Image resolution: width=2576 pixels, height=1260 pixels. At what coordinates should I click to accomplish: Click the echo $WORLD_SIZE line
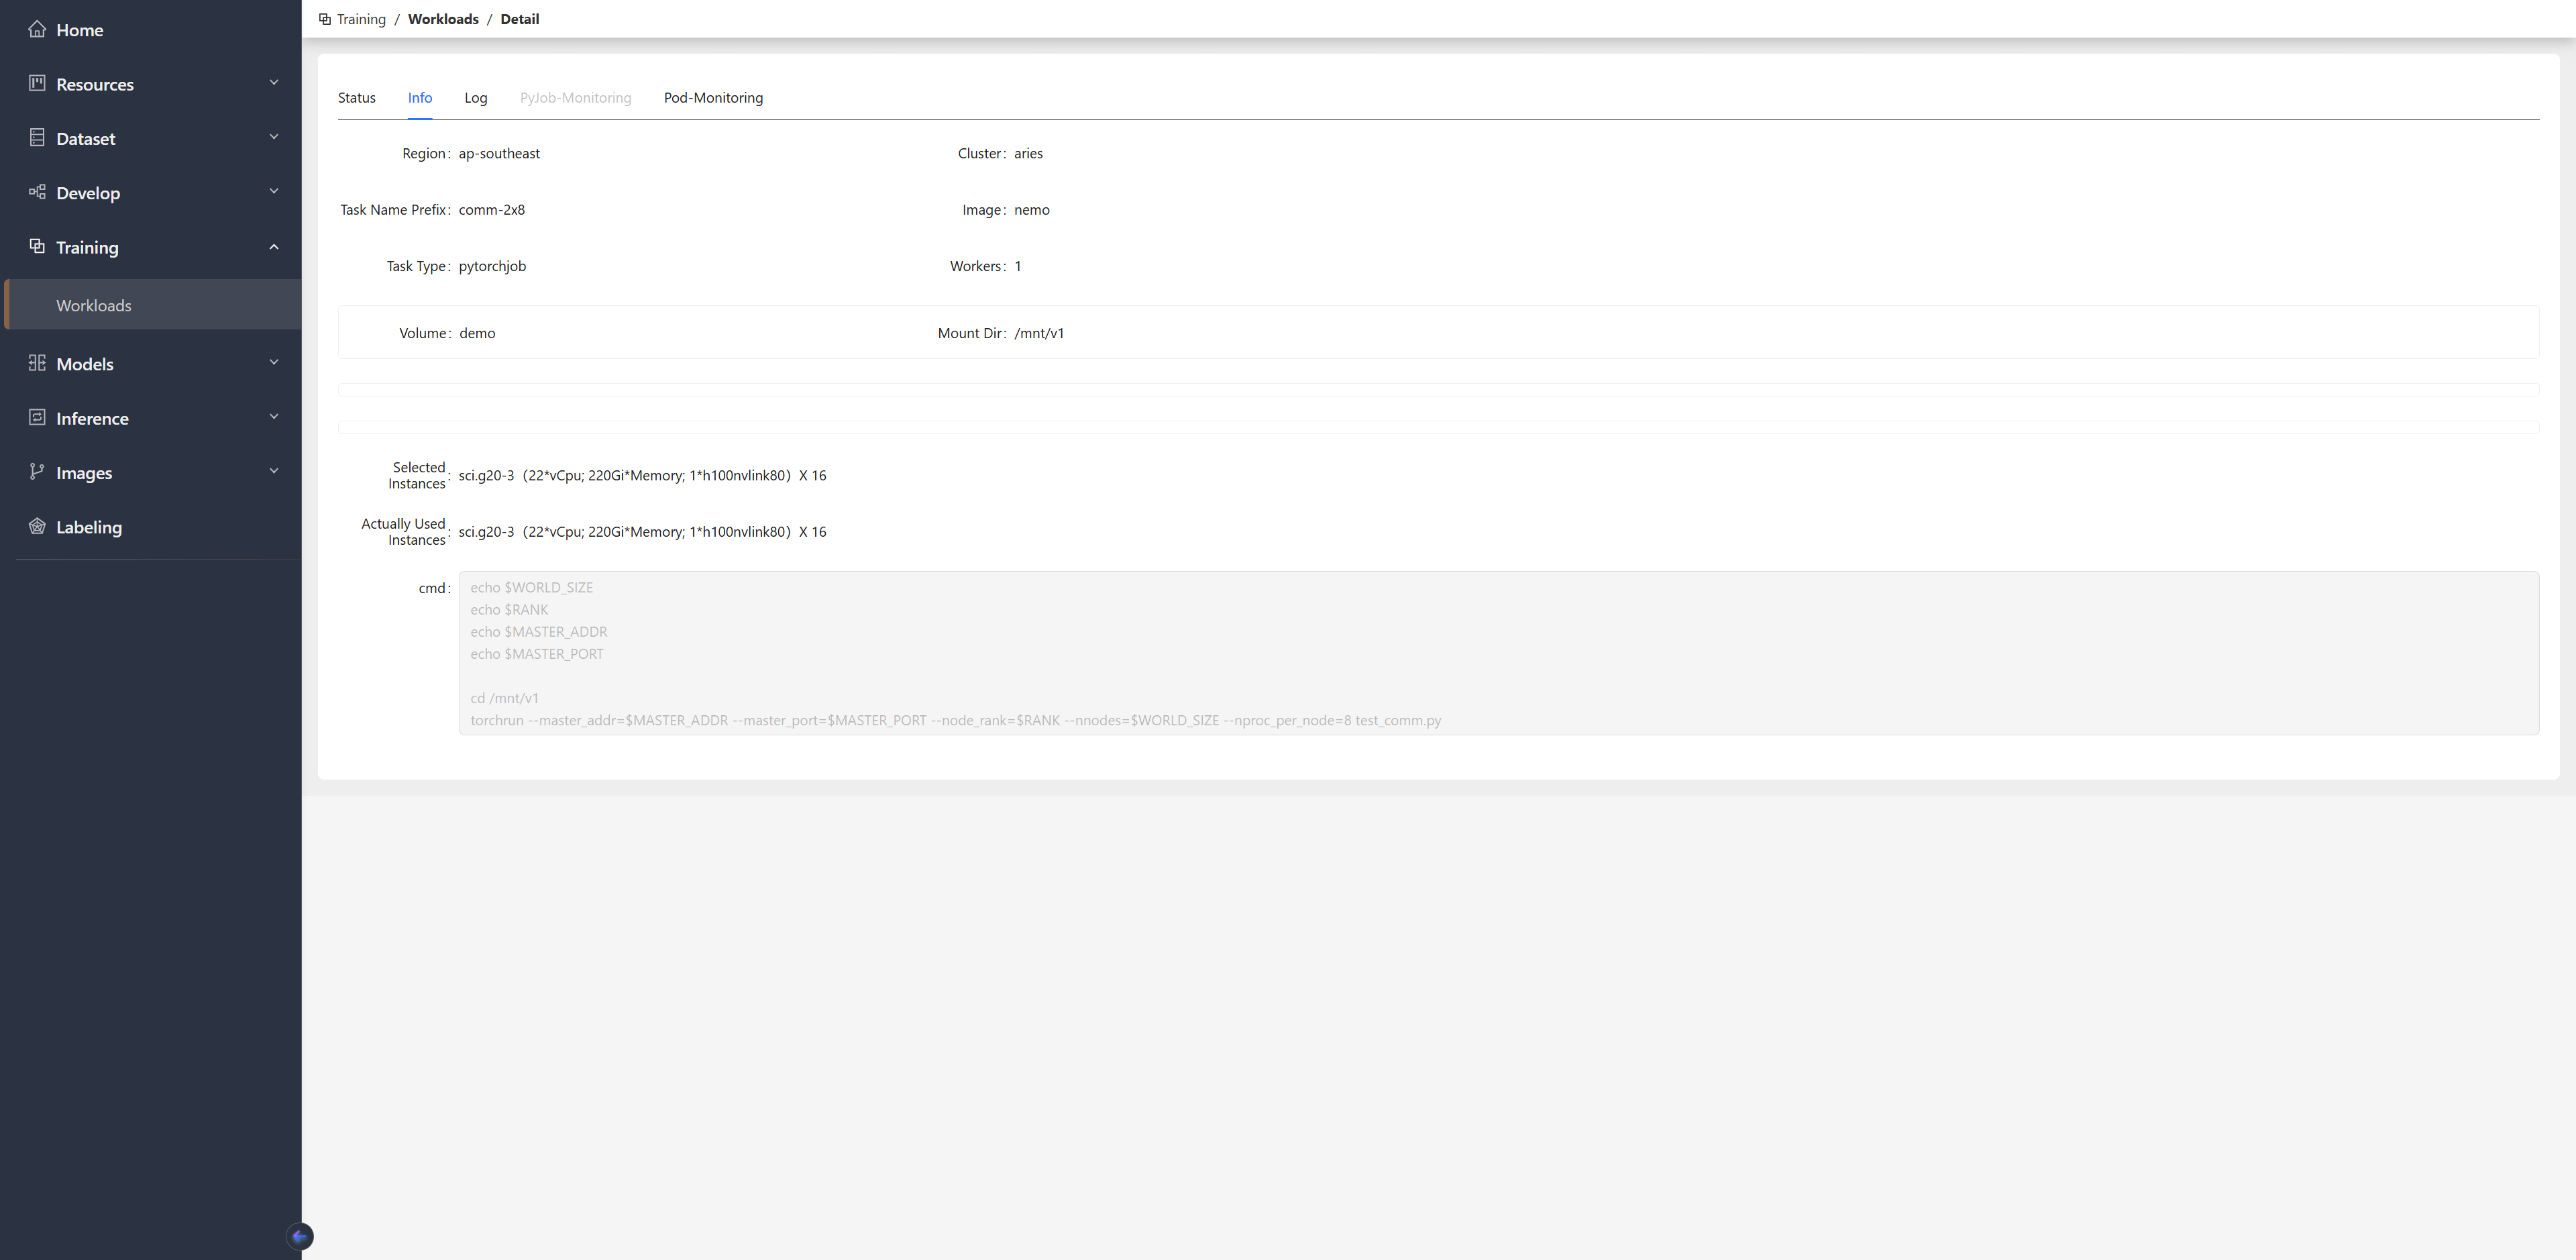(x=532, y=587)
